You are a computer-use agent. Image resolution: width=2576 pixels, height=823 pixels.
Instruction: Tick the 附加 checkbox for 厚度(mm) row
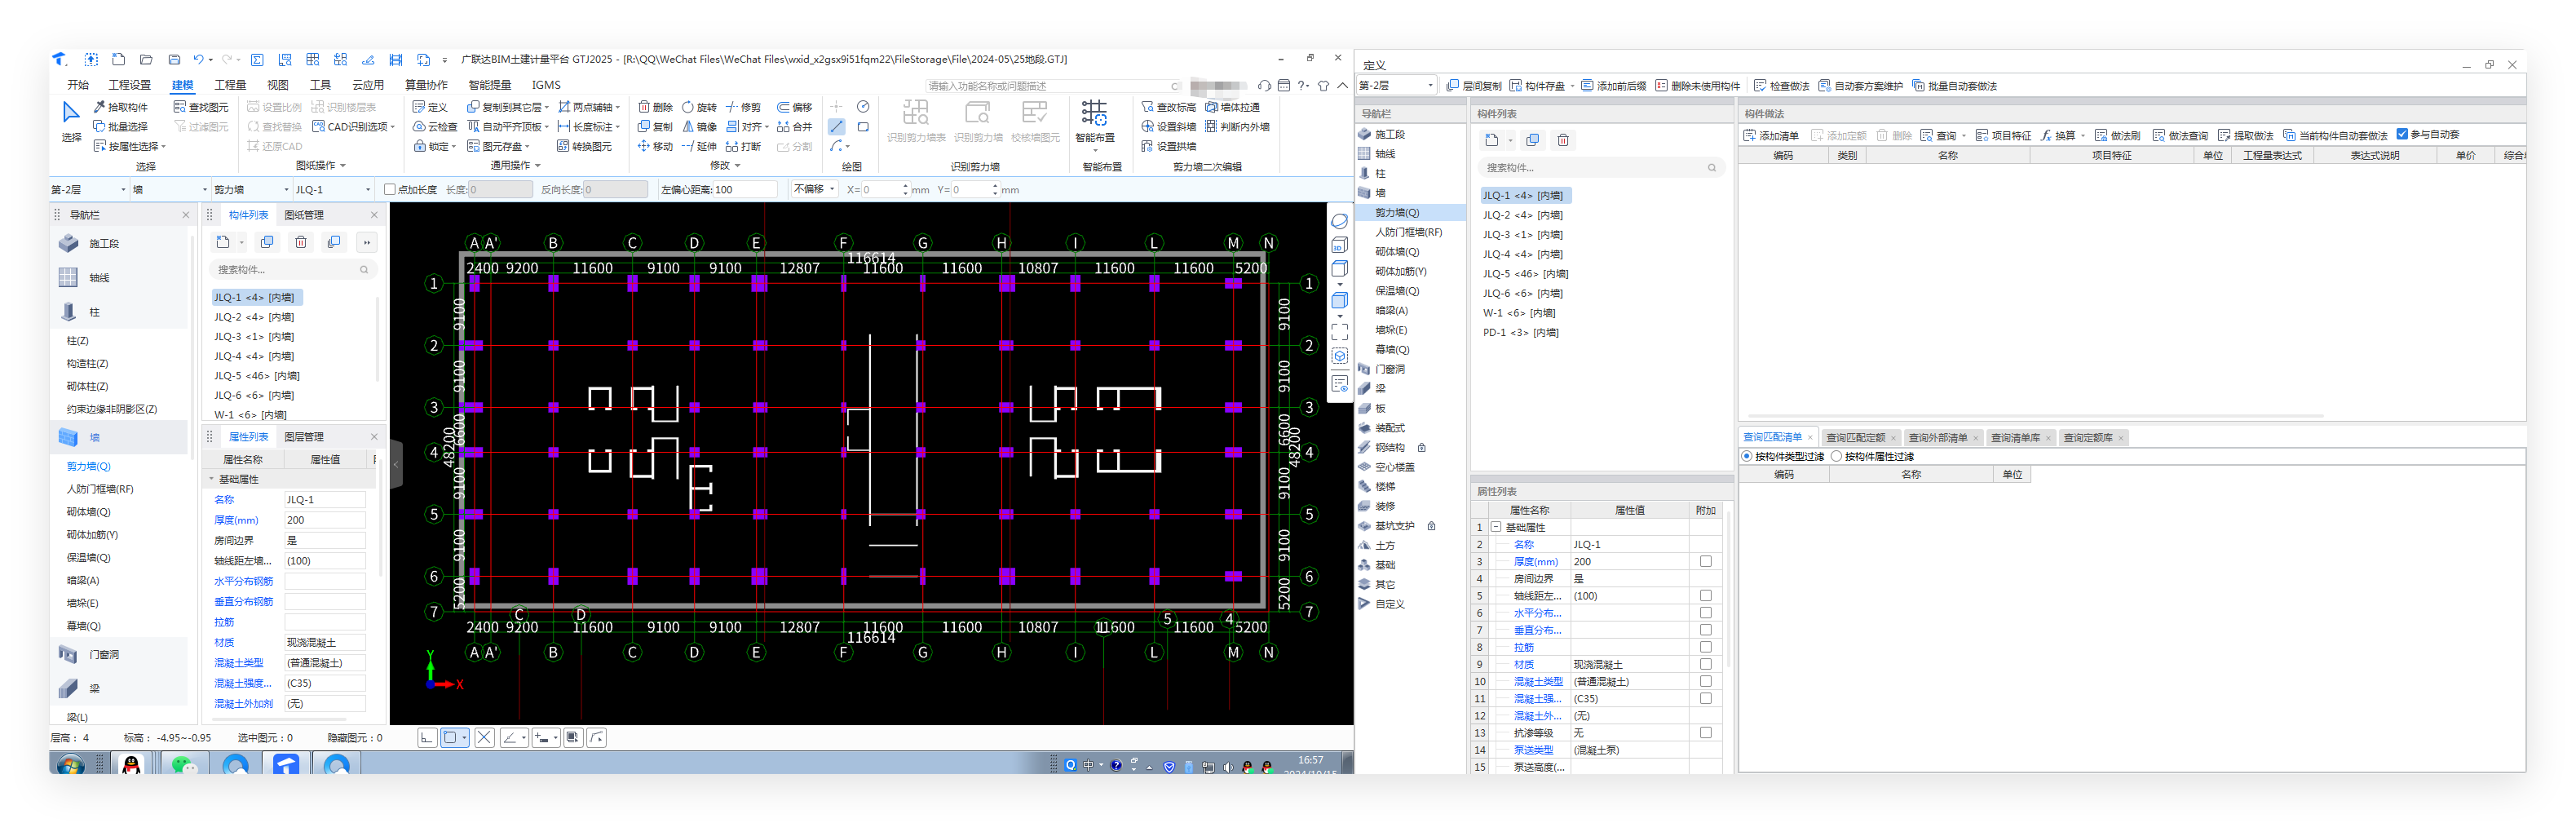(1706, 561)
